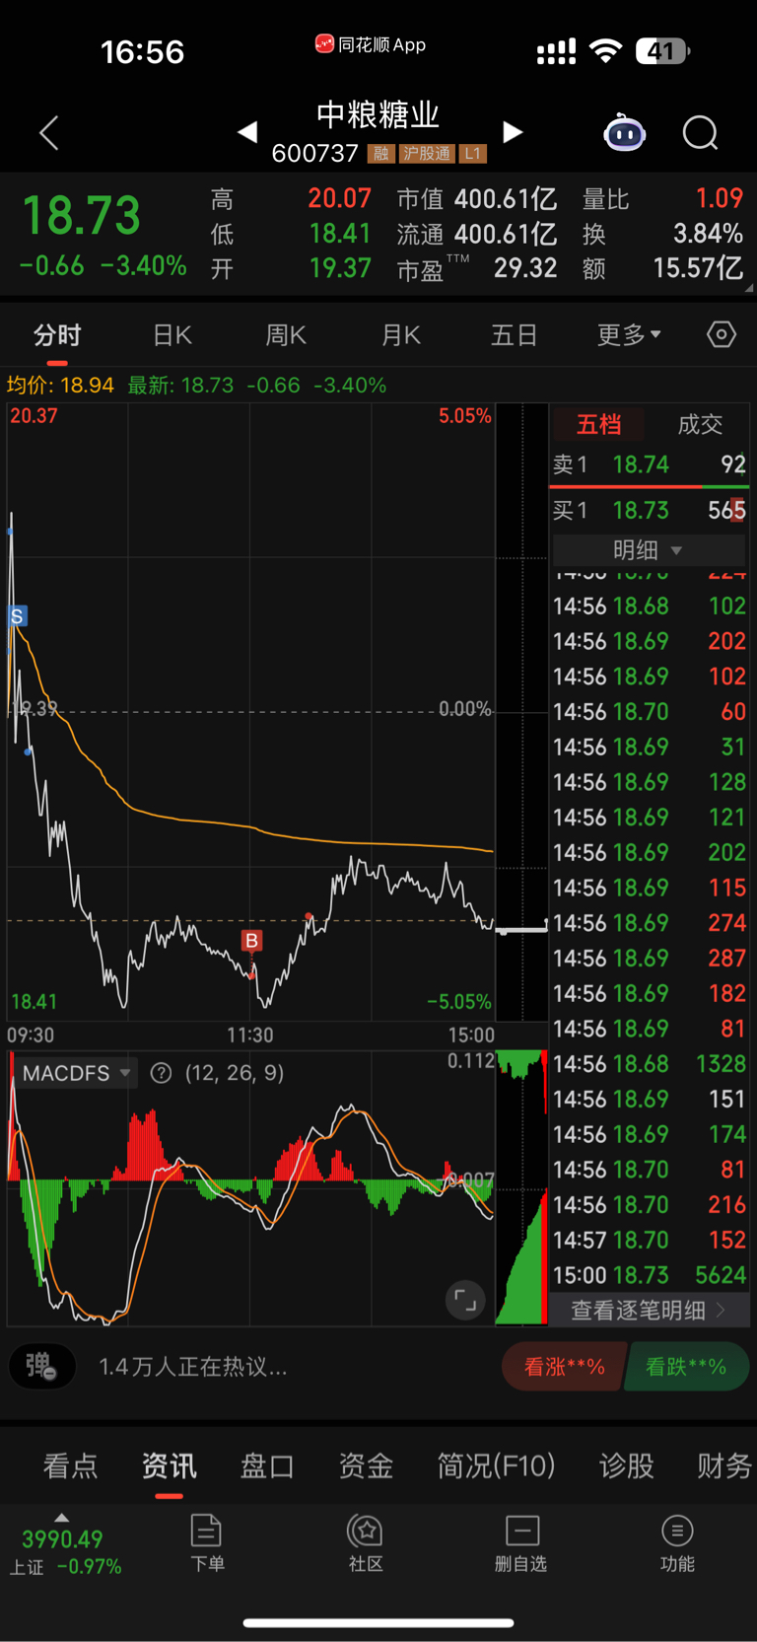This screenshot has width=757, height=1642.
Task: Open chart settings hexagon icon
Action: [722, 335]
